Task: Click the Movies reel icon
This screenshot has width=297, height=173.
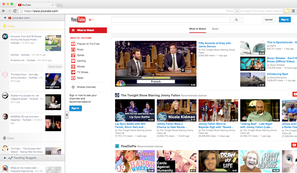Action: (x=73, y=67)
